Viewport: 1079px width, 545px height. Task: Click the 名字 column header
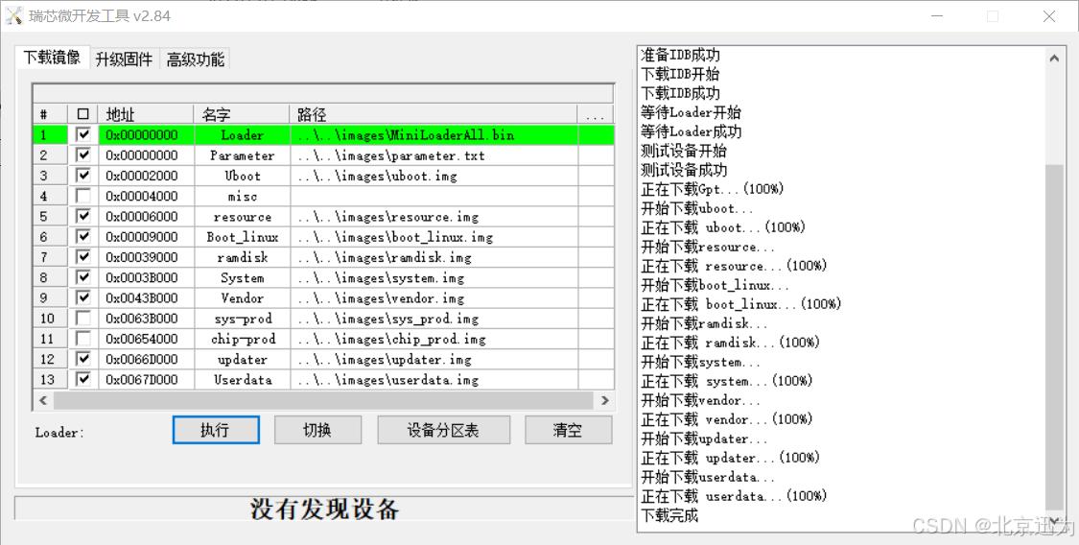(242, 114)
